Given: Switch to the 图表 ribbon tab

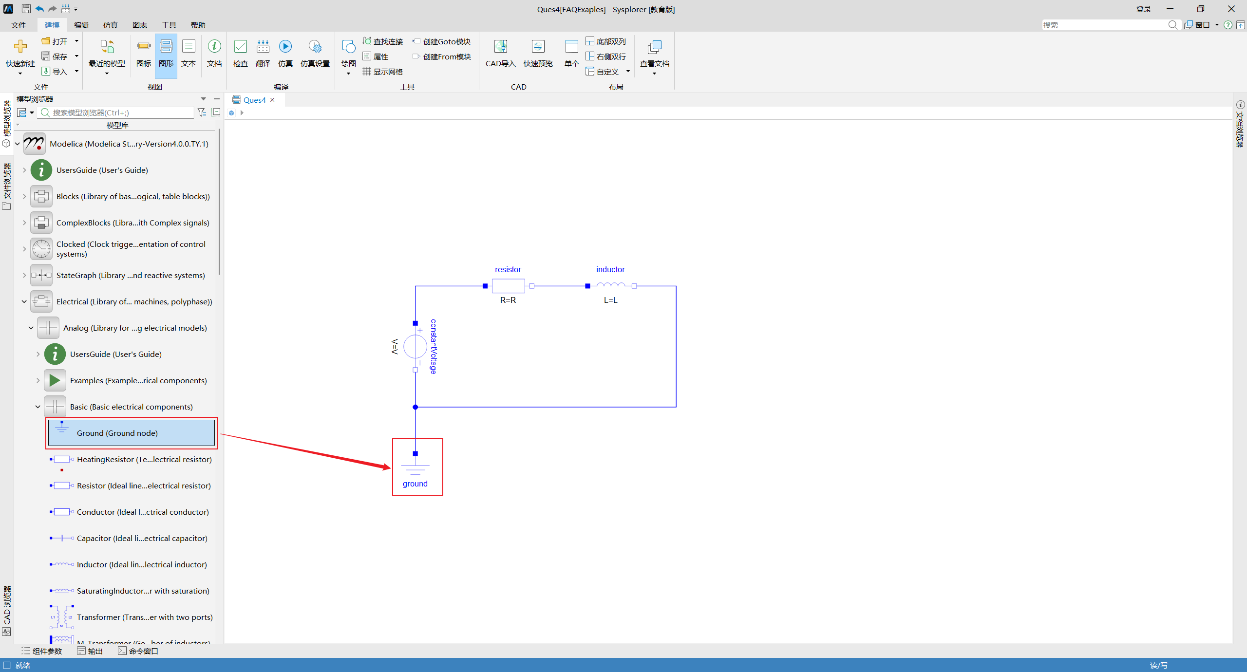Looking at the screenshot, I should [x=140, y=25].
